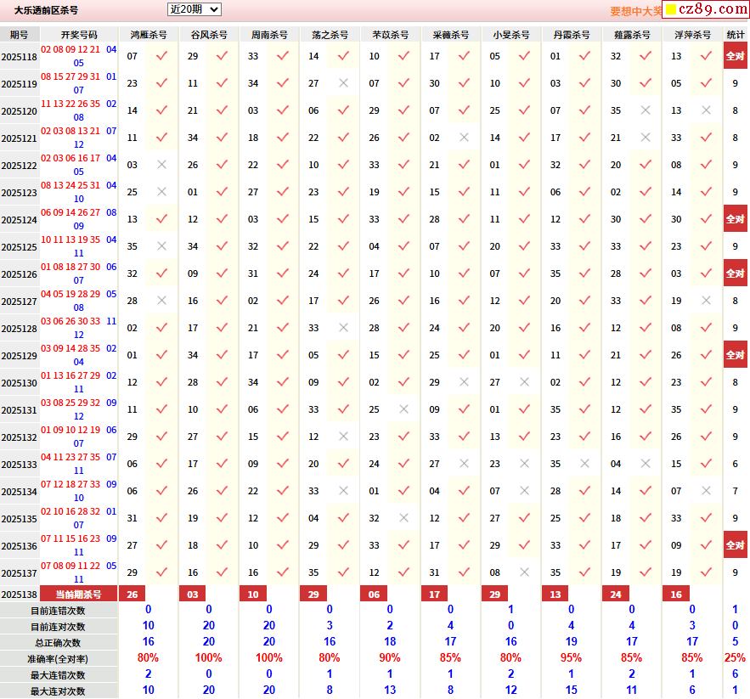Click the red 当前期杀号 label
The height and width of the screenshot is (699, 750).
tap(78, 595)
